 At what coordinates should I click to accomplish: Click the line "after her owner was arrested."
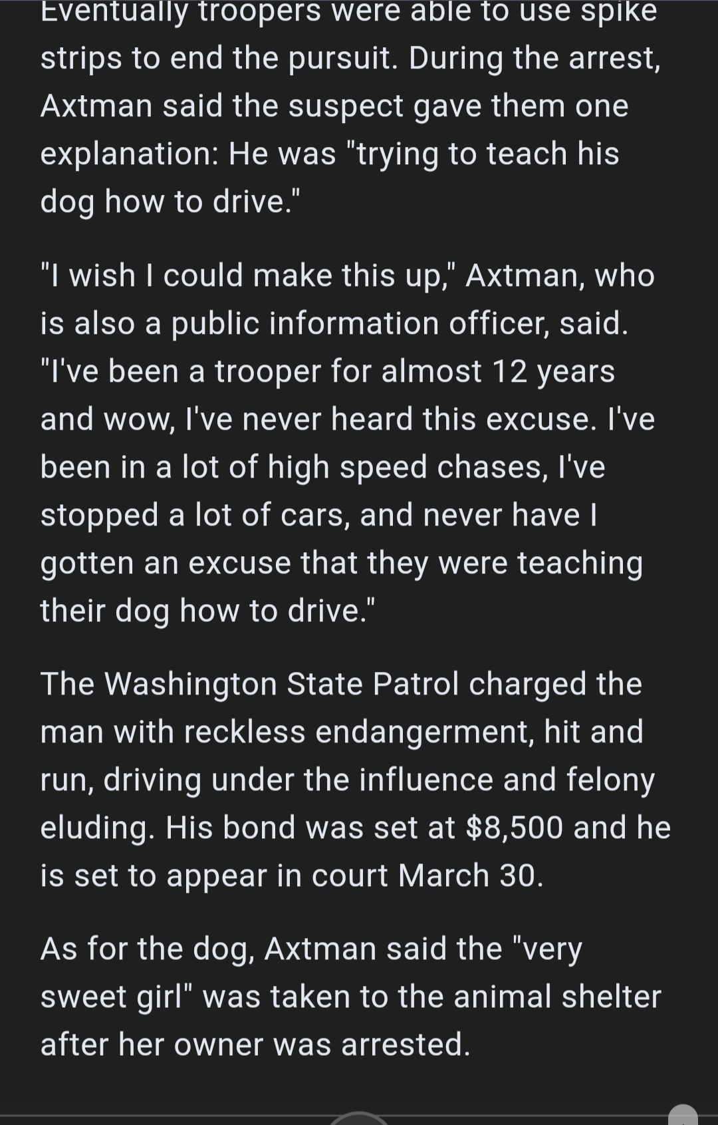[x=255, y=1045]
